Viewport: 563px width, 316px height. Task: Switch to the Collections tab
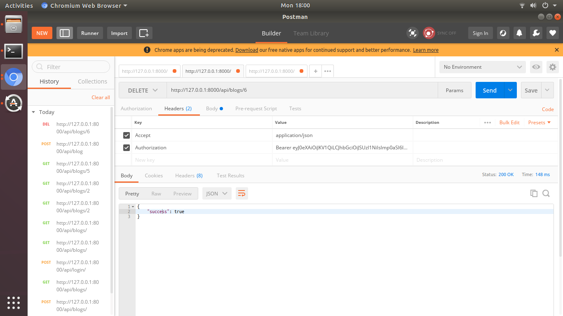92,81
